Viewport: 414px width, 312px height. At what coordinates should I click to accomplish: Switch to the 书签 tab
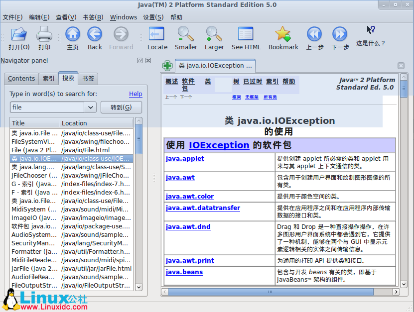tap(88, 79)
